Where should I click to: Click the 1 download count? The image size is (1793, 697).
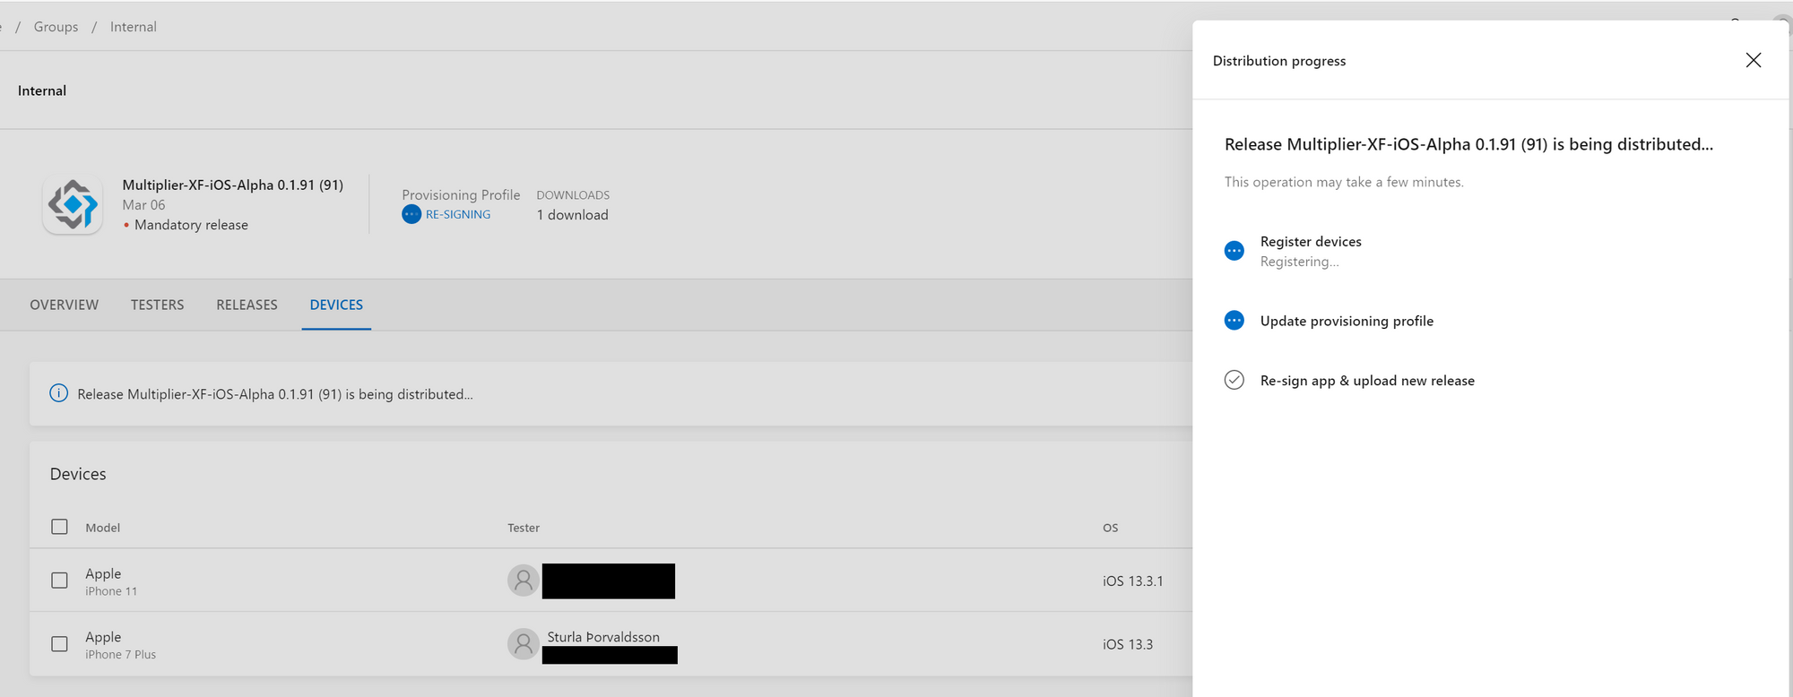[573, 215]
